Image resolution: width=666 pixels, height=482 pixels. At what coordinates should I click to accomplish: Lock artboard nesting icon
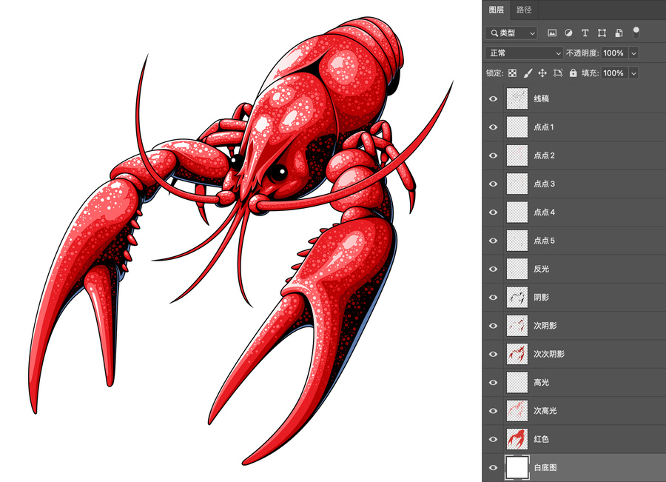558,73
